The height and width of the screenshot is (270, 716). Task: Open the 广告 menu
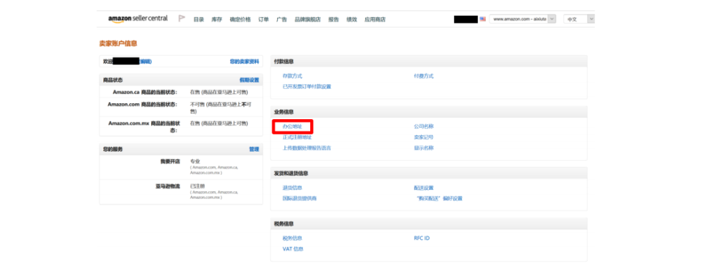click(x=282, y=20)
